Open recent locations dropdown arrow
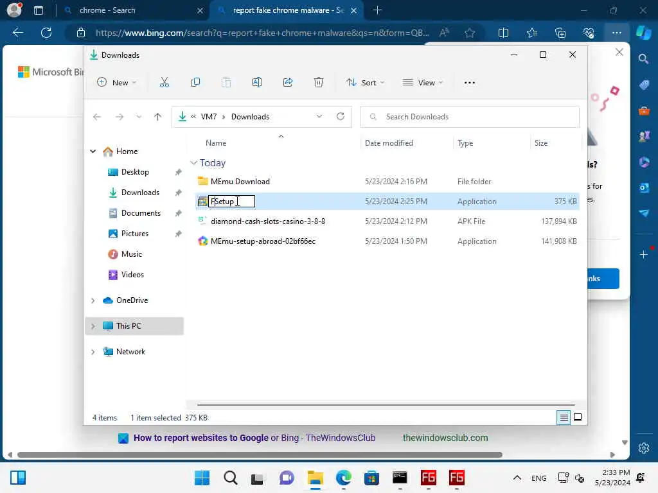This screenshot has width=658, height=493. coord(139,117)
